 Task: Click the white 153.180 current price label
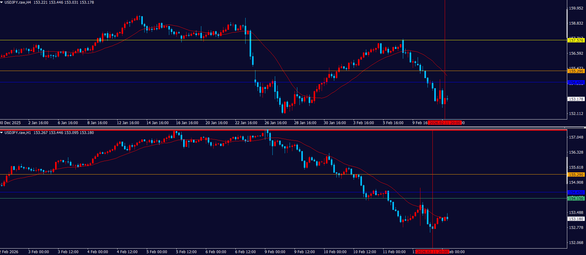[x=576, y=219]
